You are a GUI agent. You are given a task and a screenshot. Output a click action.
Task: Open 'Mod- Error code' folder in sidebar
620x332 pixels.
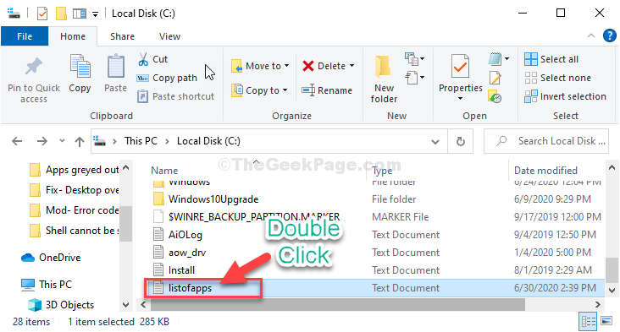coord(74,210)
